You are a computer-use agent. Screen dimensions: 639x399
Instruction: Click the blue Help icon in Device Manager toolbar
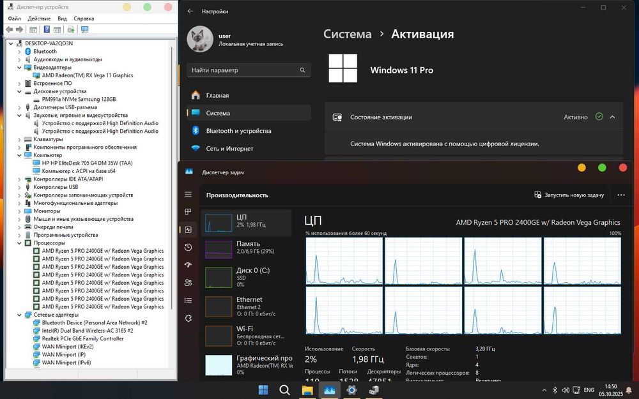coord(47,29)
